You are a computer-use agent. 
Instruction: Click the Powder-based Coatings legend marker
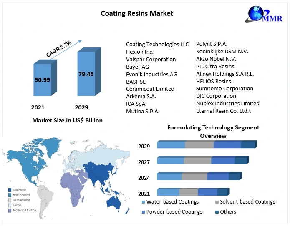point(143,212)
